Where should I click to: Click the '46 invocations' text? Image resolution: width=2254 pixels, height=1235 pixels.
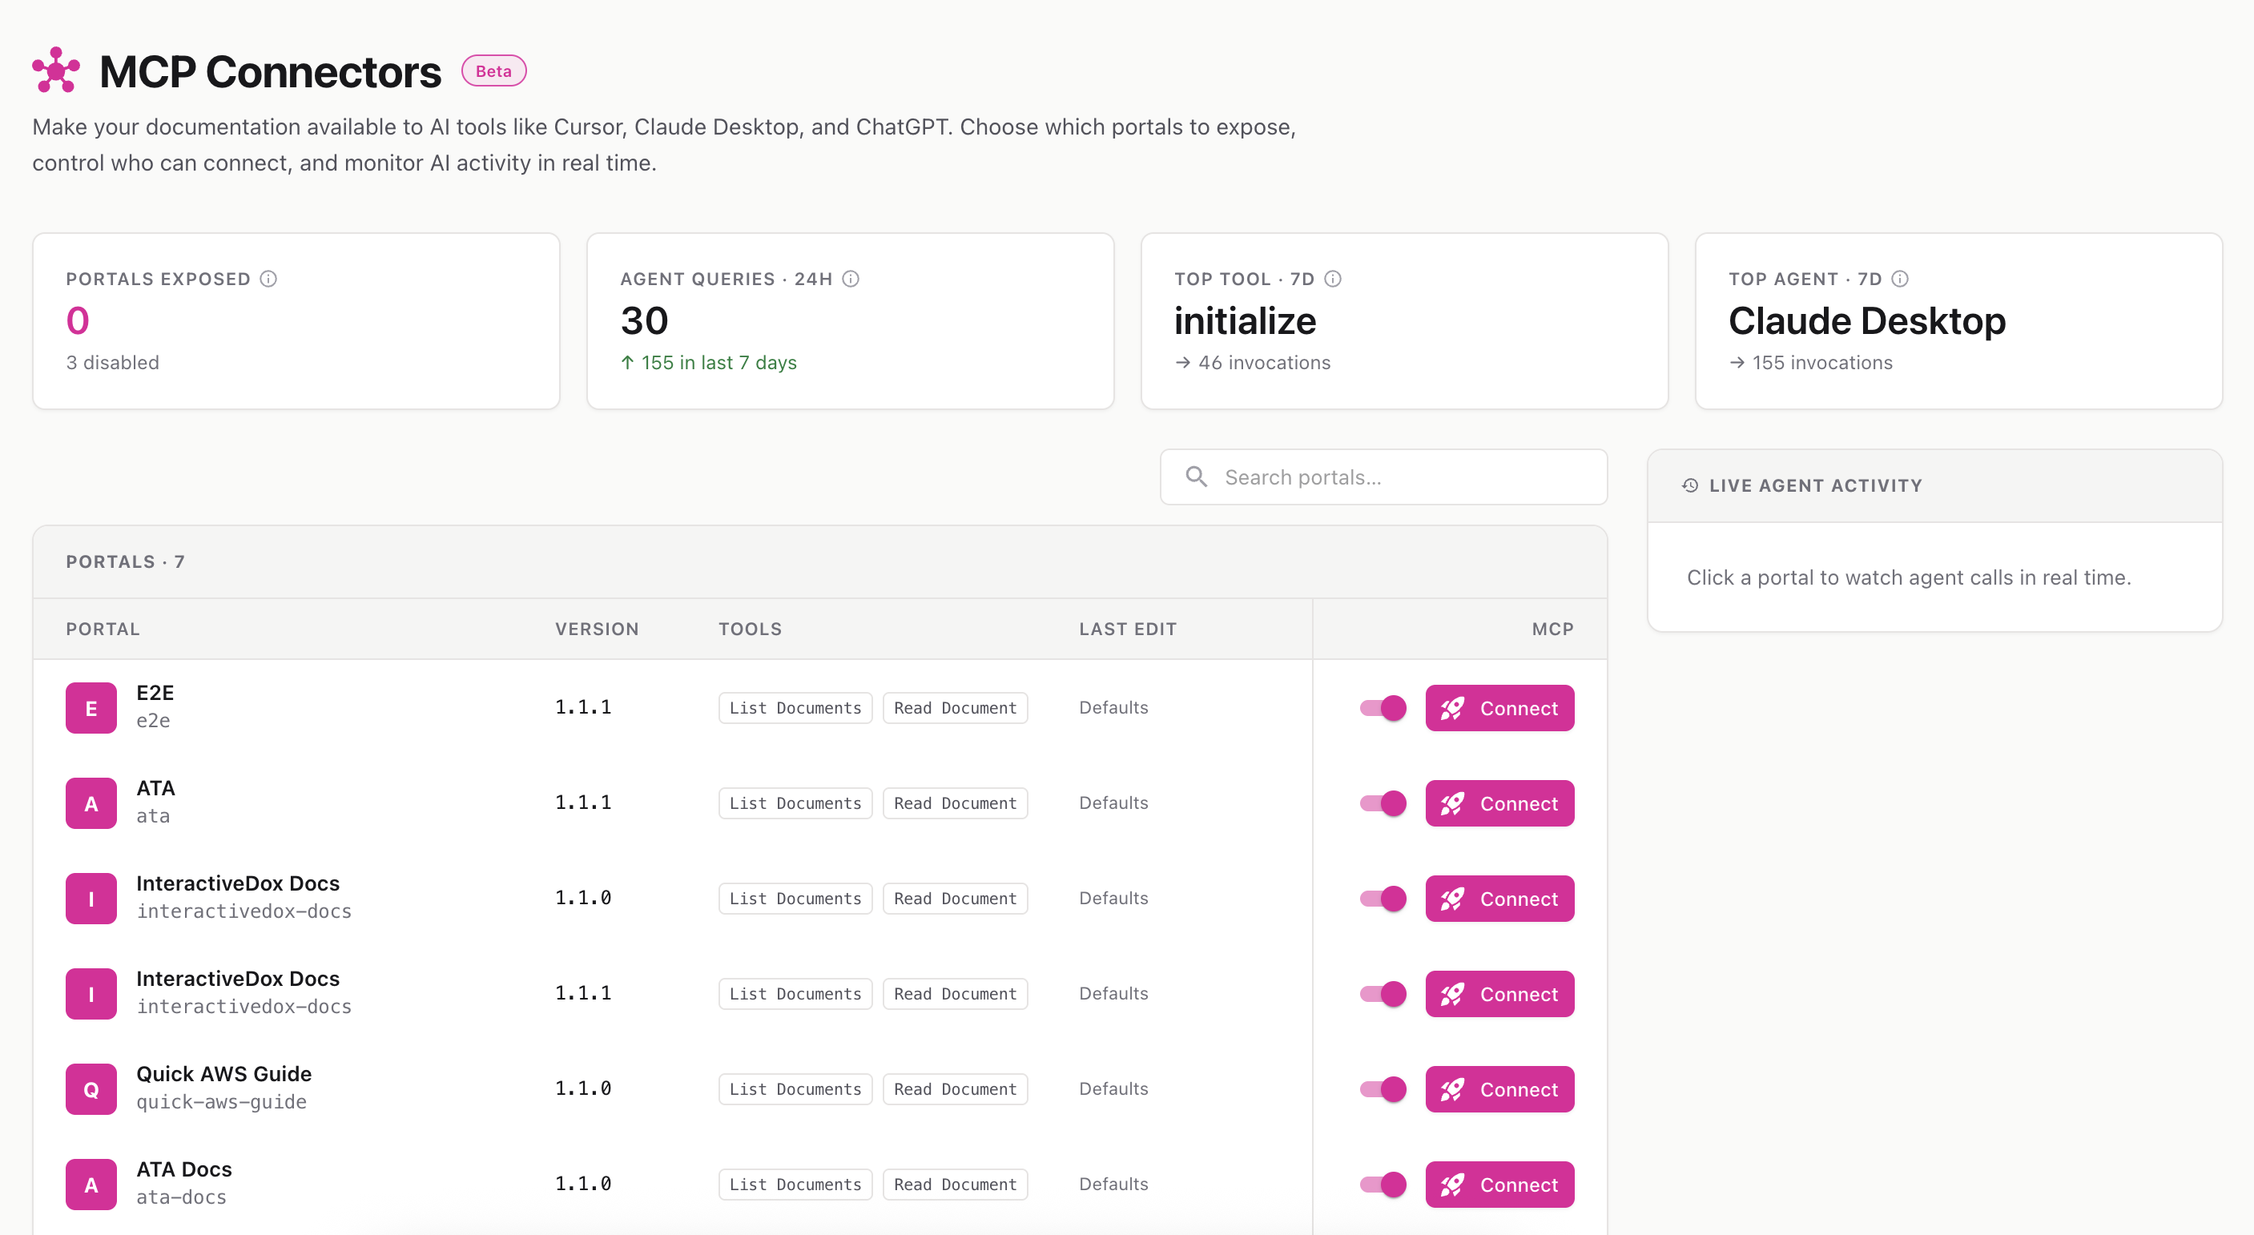1265,362
